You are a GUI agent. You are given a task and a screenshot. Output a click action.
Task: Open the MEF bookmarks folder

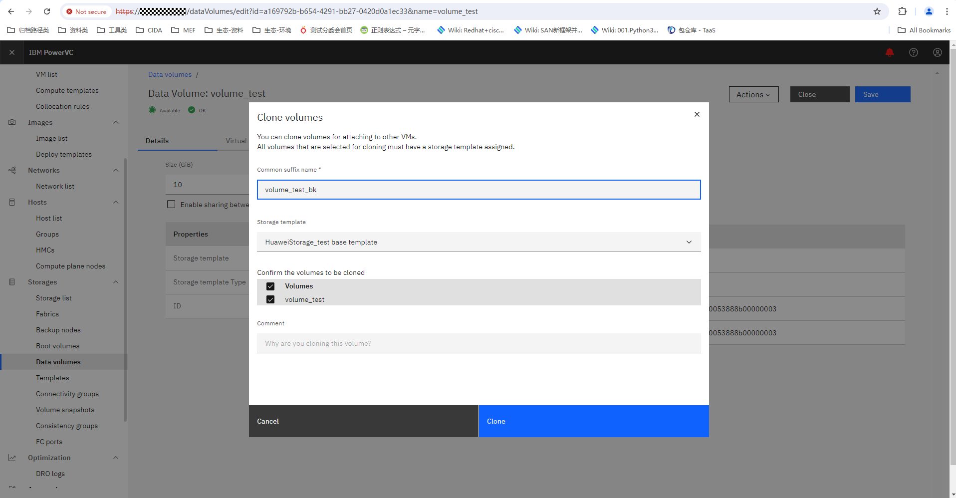[x=184, y=30]
